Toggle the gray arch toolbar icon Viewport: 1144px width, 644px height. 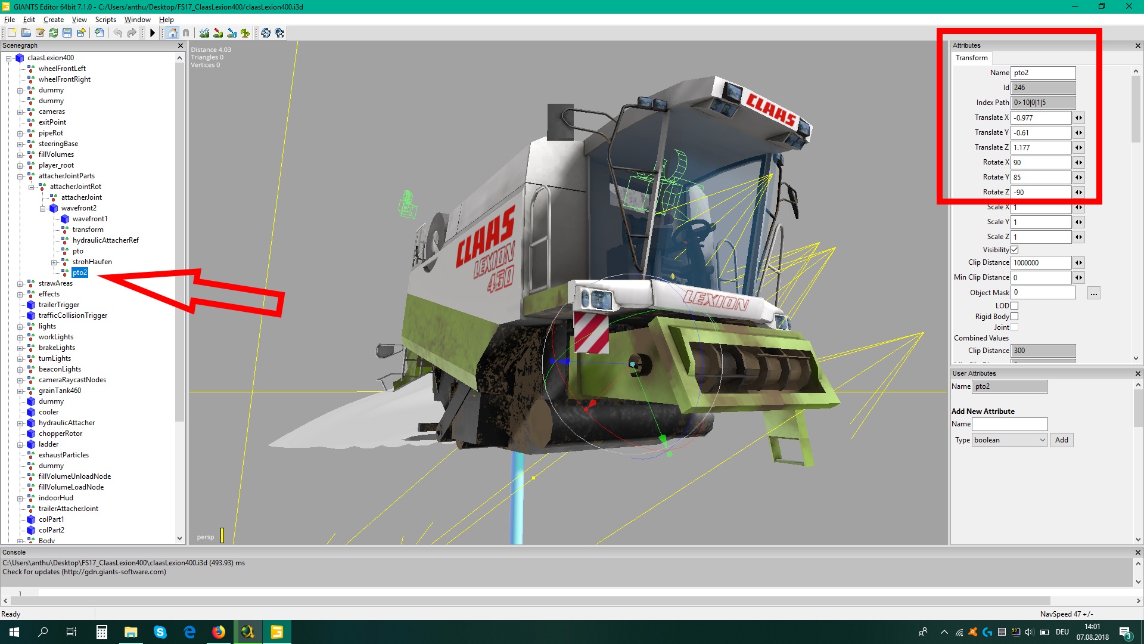click(186, 33)
